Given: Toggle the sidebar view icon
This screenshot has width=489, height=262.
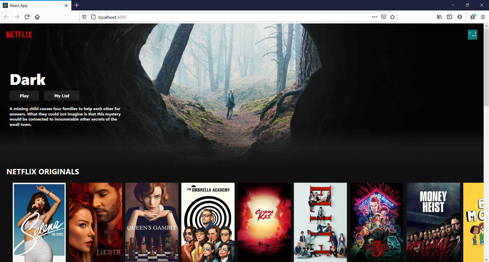Looking at the screenshot, I should pos(450,17).
